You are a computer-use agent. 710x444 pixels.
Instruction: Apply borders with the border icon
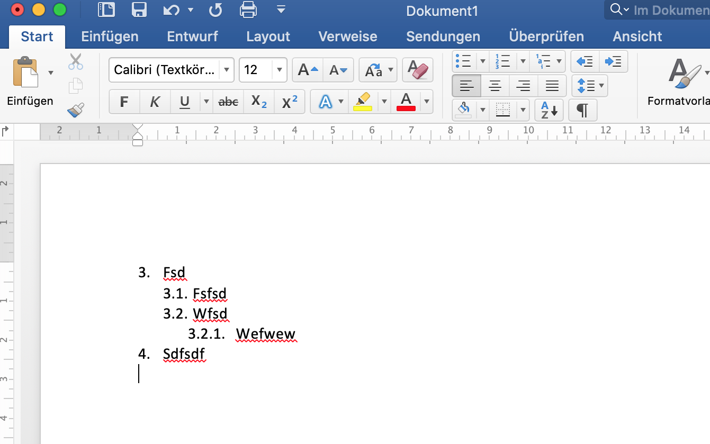[x=502, y=110]
